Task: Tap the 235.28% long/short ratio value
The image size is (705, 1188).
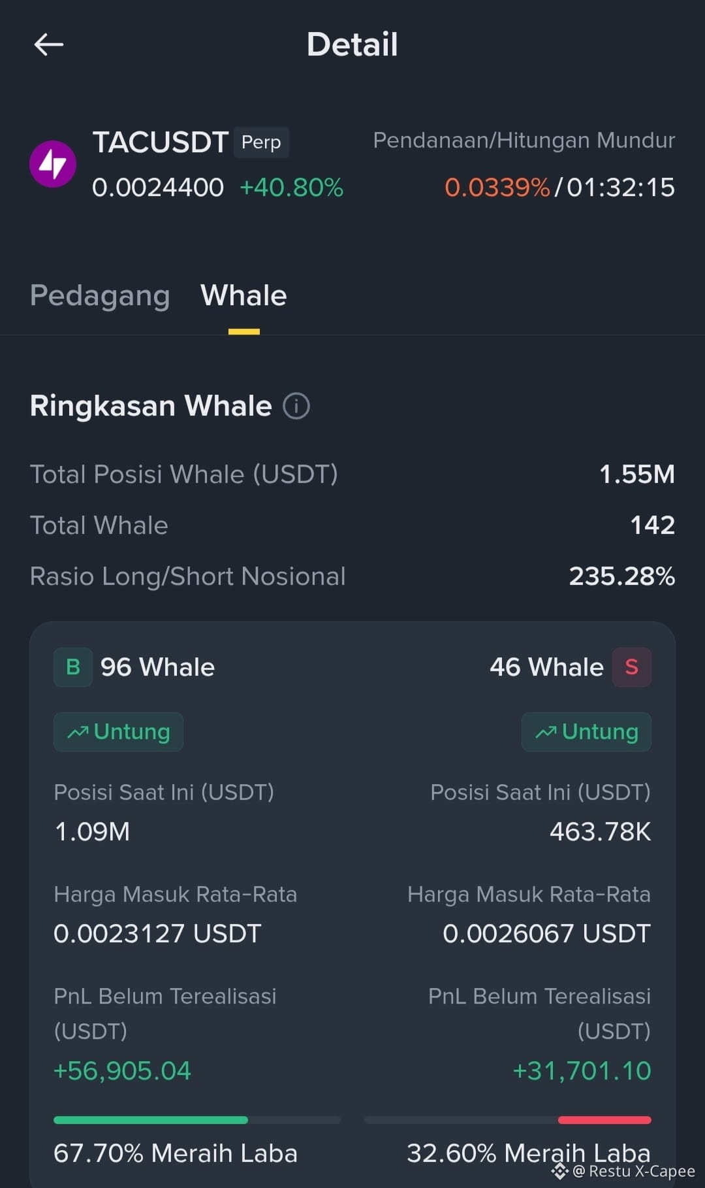Action: 622,576
